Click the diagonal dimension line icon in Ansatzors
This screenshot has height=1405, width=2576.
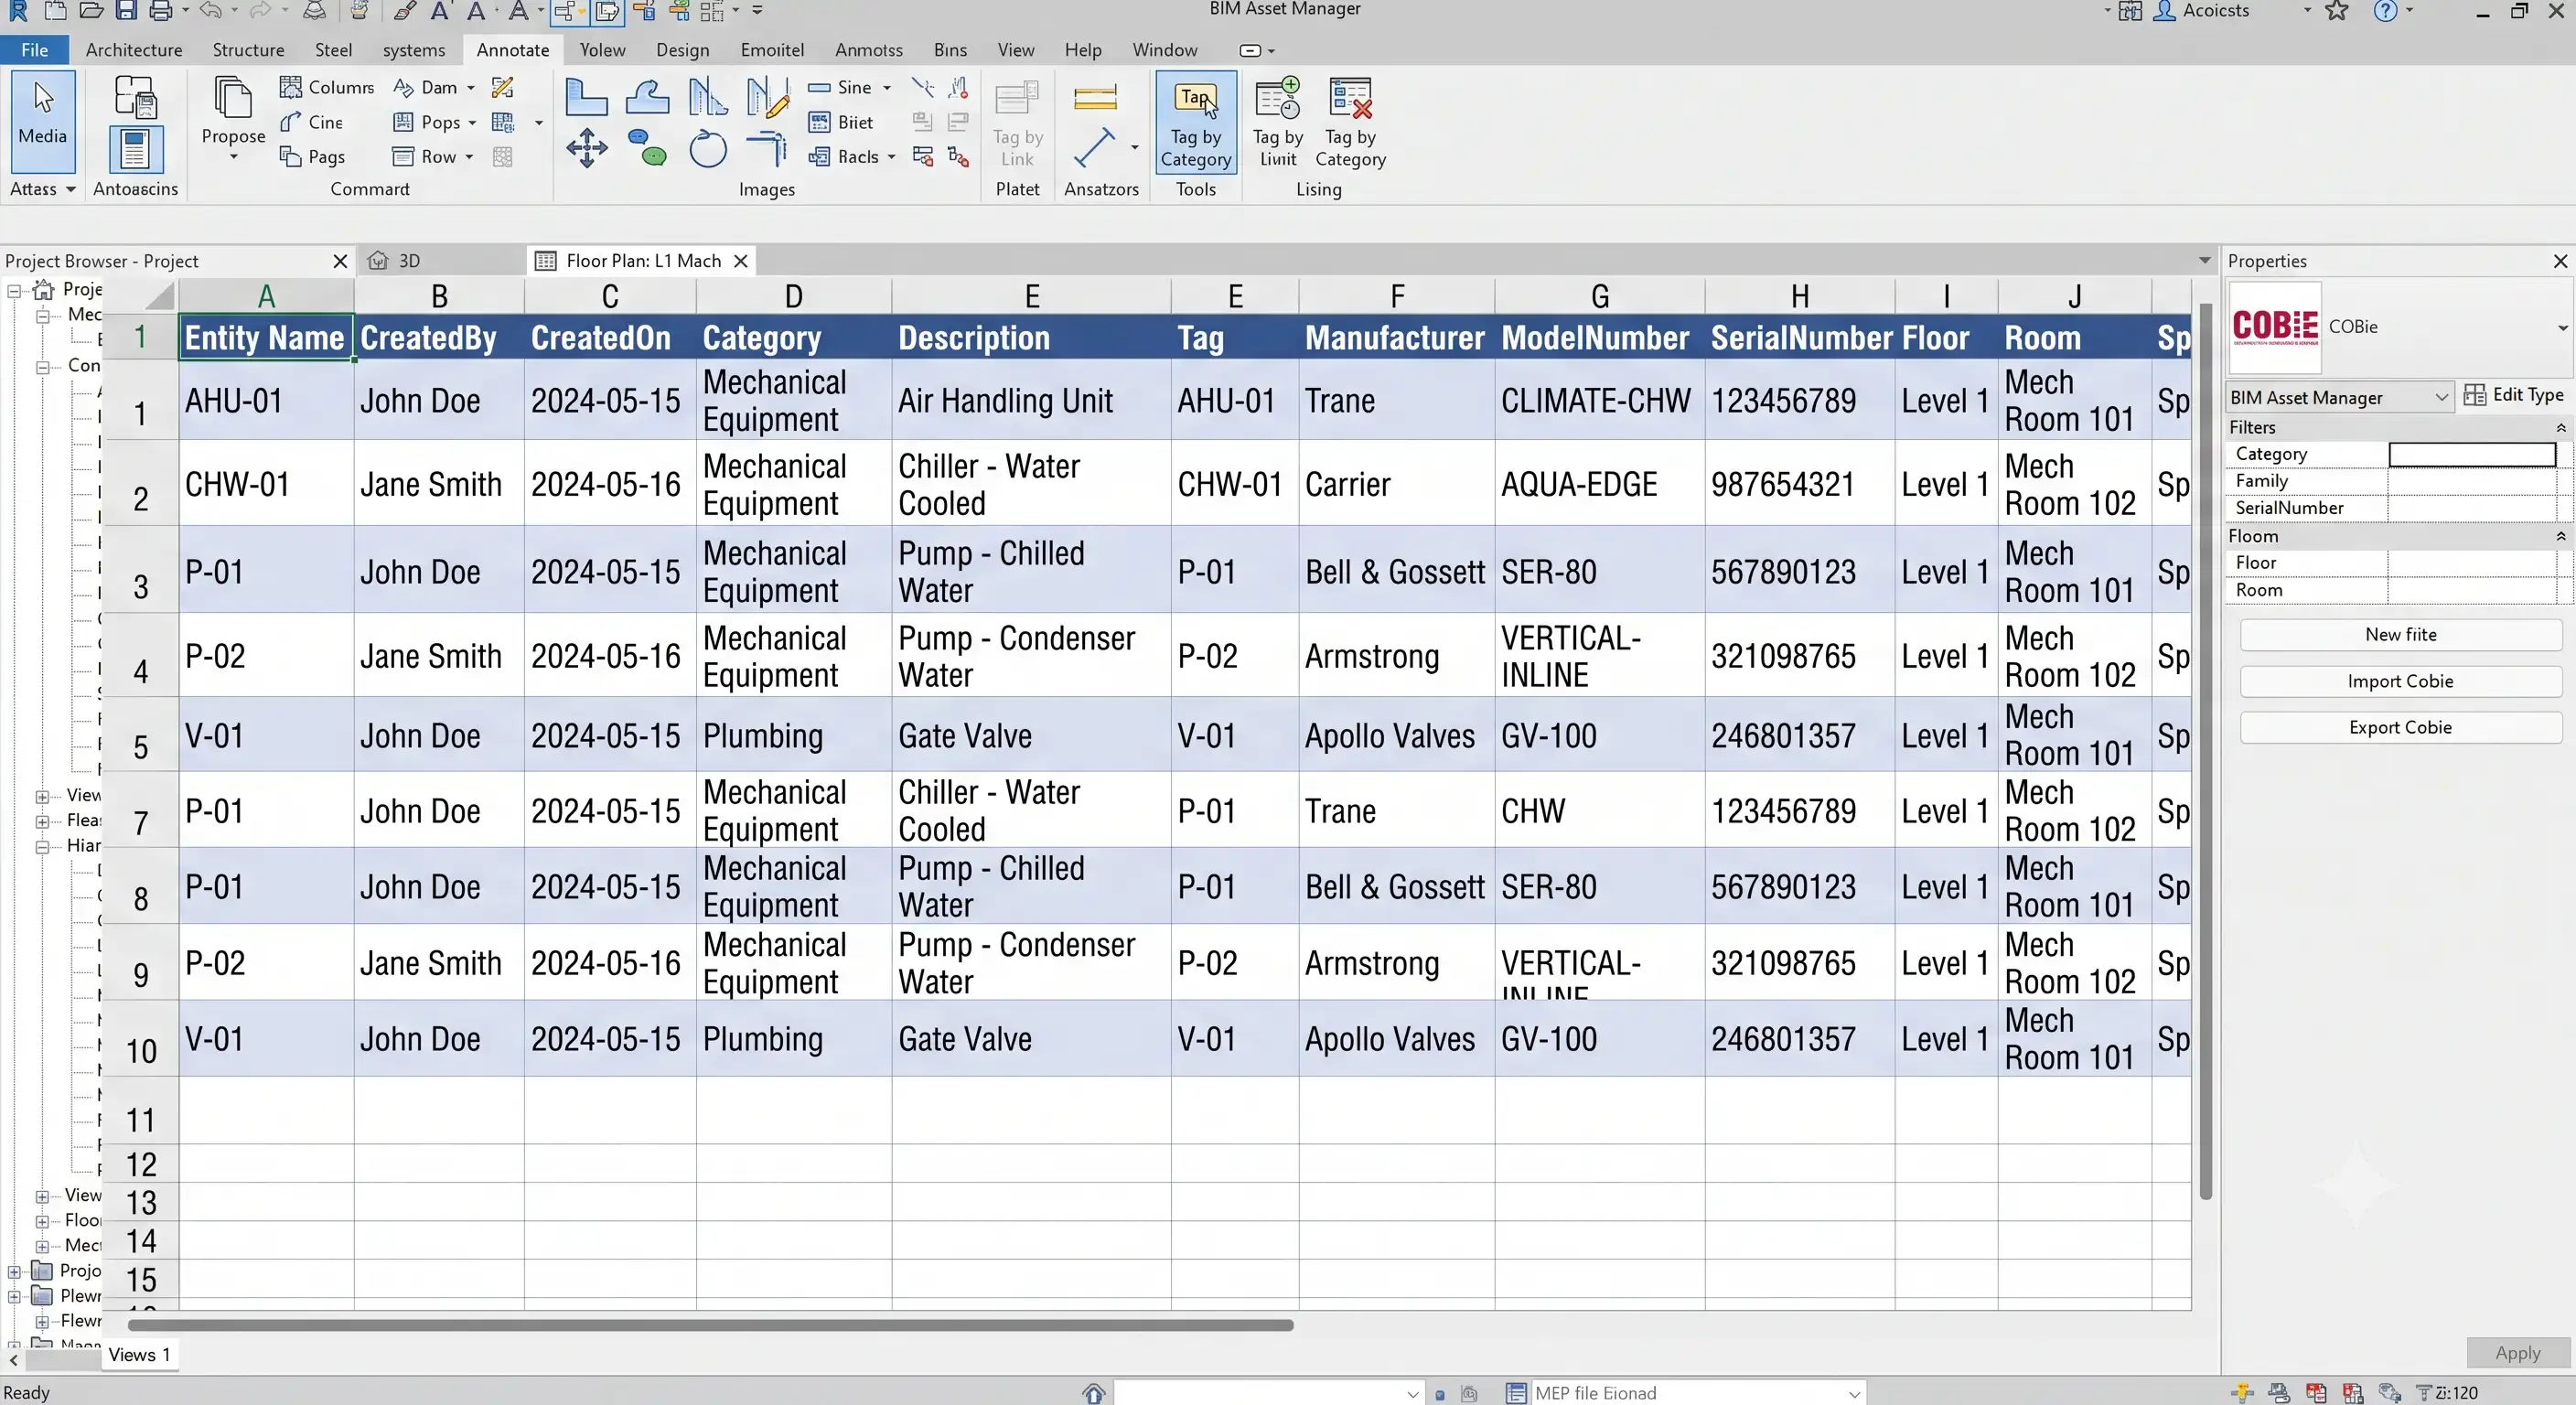(1094, 148)
